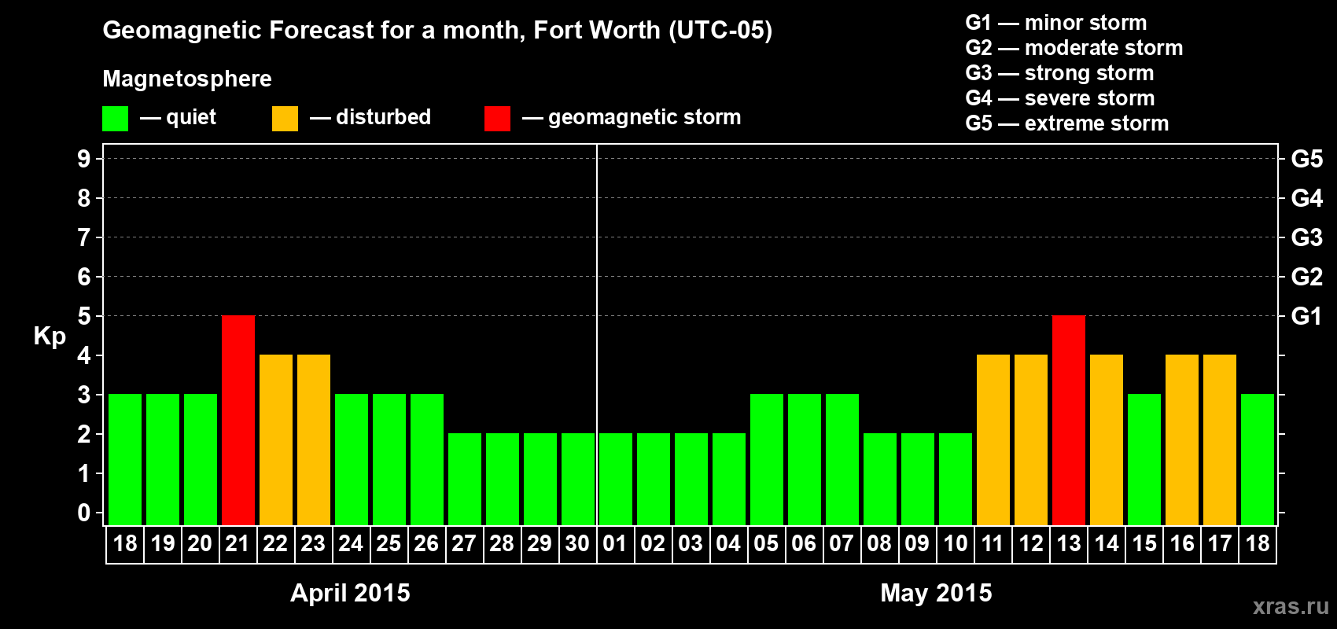The image size is (1337, 629).
Task: Click the green bar above April 27
Action: tap(465, 479)
